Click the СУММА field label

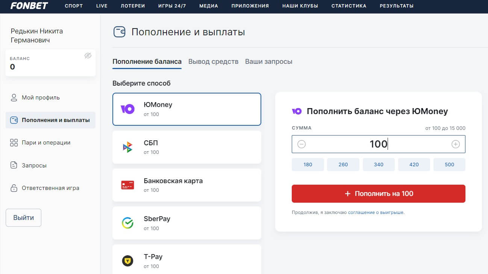point(302,128)
